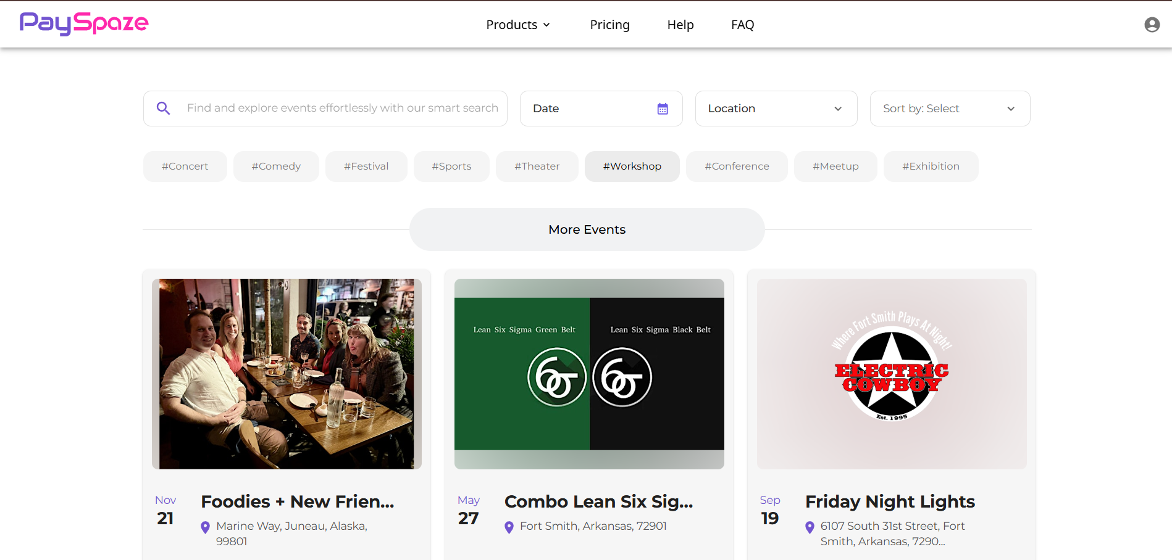This screenshot has height=560, width=1172.
Task: Open the Location dropdown
Action: (x=776, y=109)
